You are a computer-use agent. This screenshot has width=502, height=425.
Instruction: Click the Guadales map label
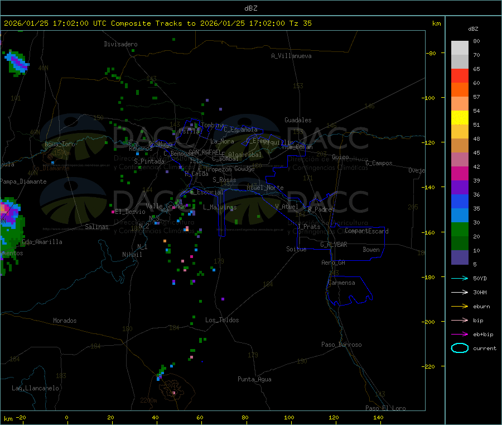(298, 120)
